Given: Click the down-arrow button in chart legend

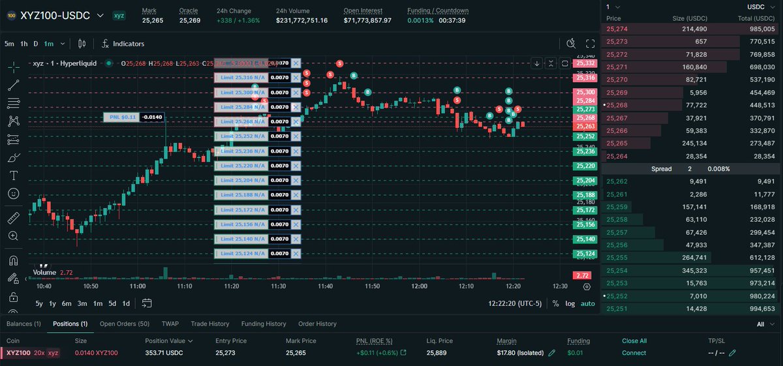Looking at the screenshot, I should pyautogui.click(x=536, y=63).
